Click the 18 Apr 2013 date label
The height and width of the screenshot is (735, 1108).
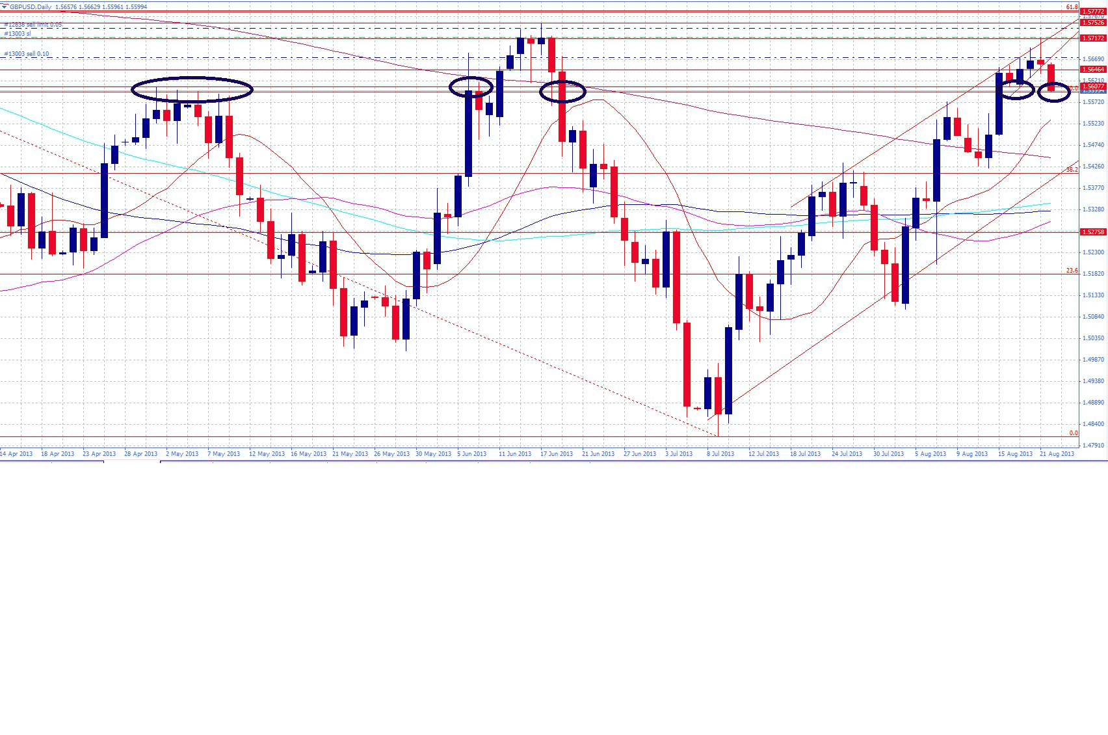coord(58,453)
